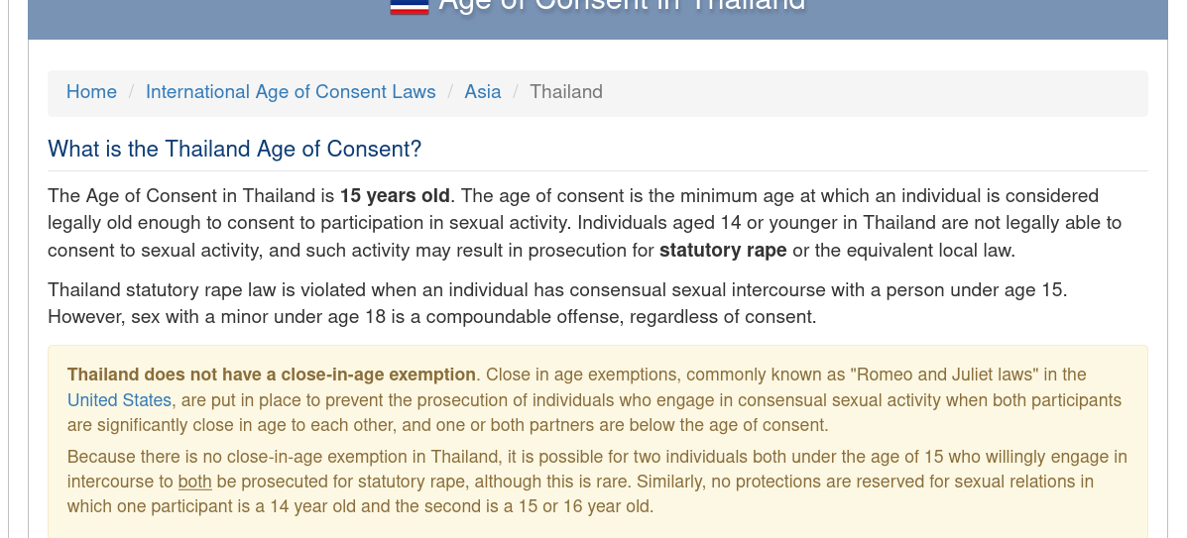1187x538 pixels.
Task: Click the 'Age of Consent in Thailand' page title
Action: (622, 4)
